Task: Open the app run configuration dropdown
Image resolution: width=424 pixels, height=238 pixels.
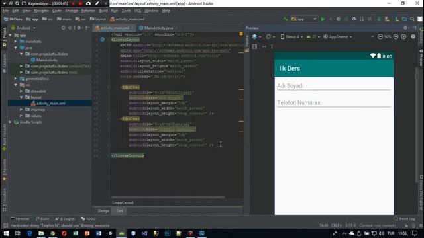Action: (304, 19)
